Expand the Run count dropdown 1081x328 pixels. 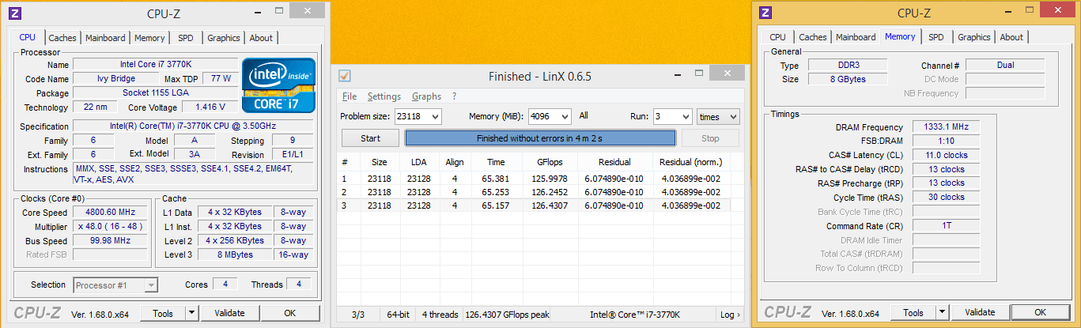[685, 116]
